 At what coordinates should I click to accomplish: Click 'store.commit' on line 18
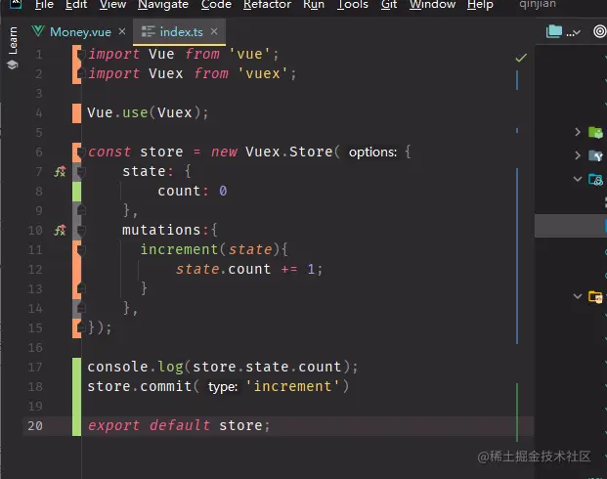[140, 386]
